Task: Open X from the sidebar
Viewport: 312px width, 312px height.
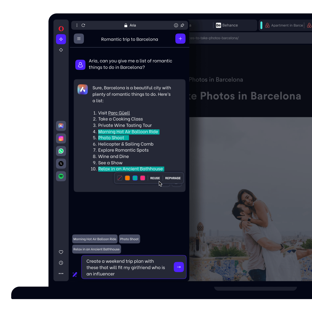Action: (x=61, y=164)
